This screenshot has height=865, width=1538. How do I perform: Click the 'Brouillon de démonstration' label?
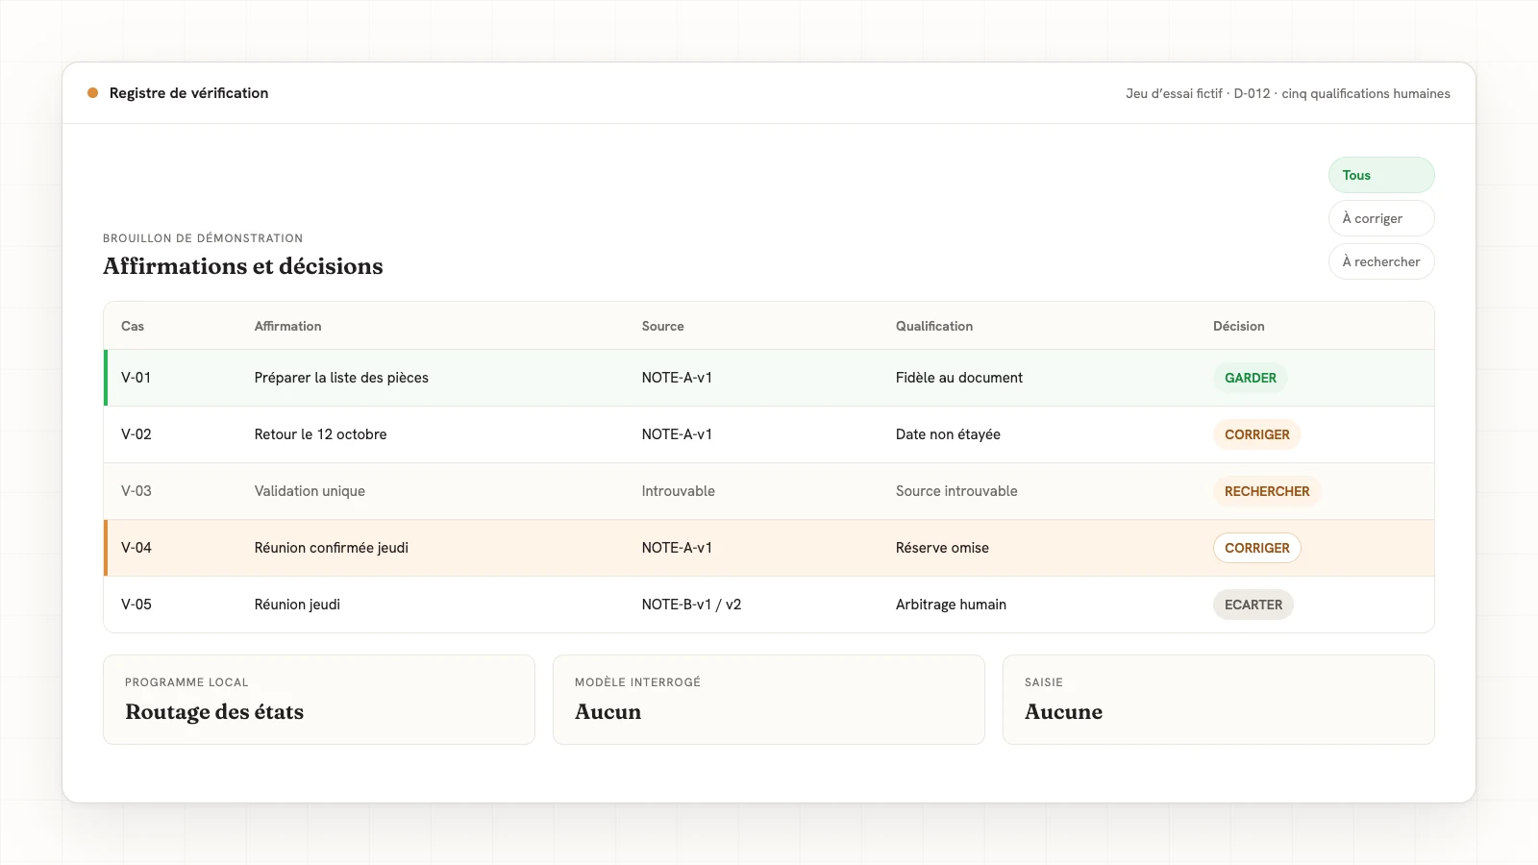203,238
